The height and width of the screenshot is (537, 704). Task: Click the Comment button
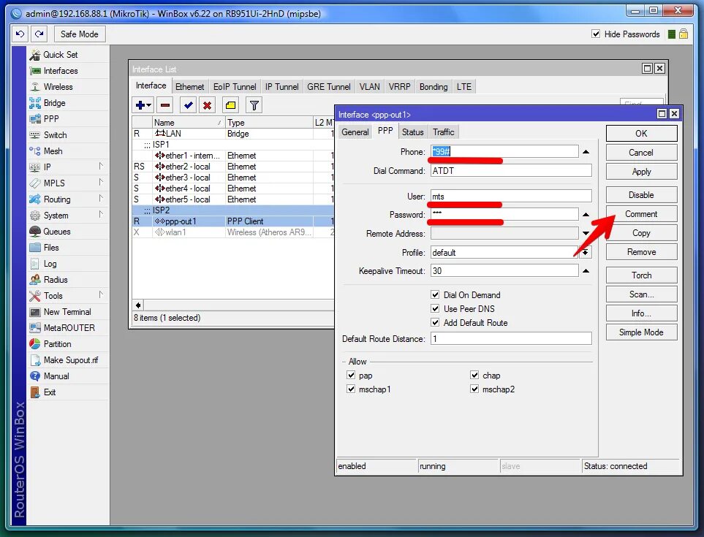pyautogui.click(x=641, y=214)
